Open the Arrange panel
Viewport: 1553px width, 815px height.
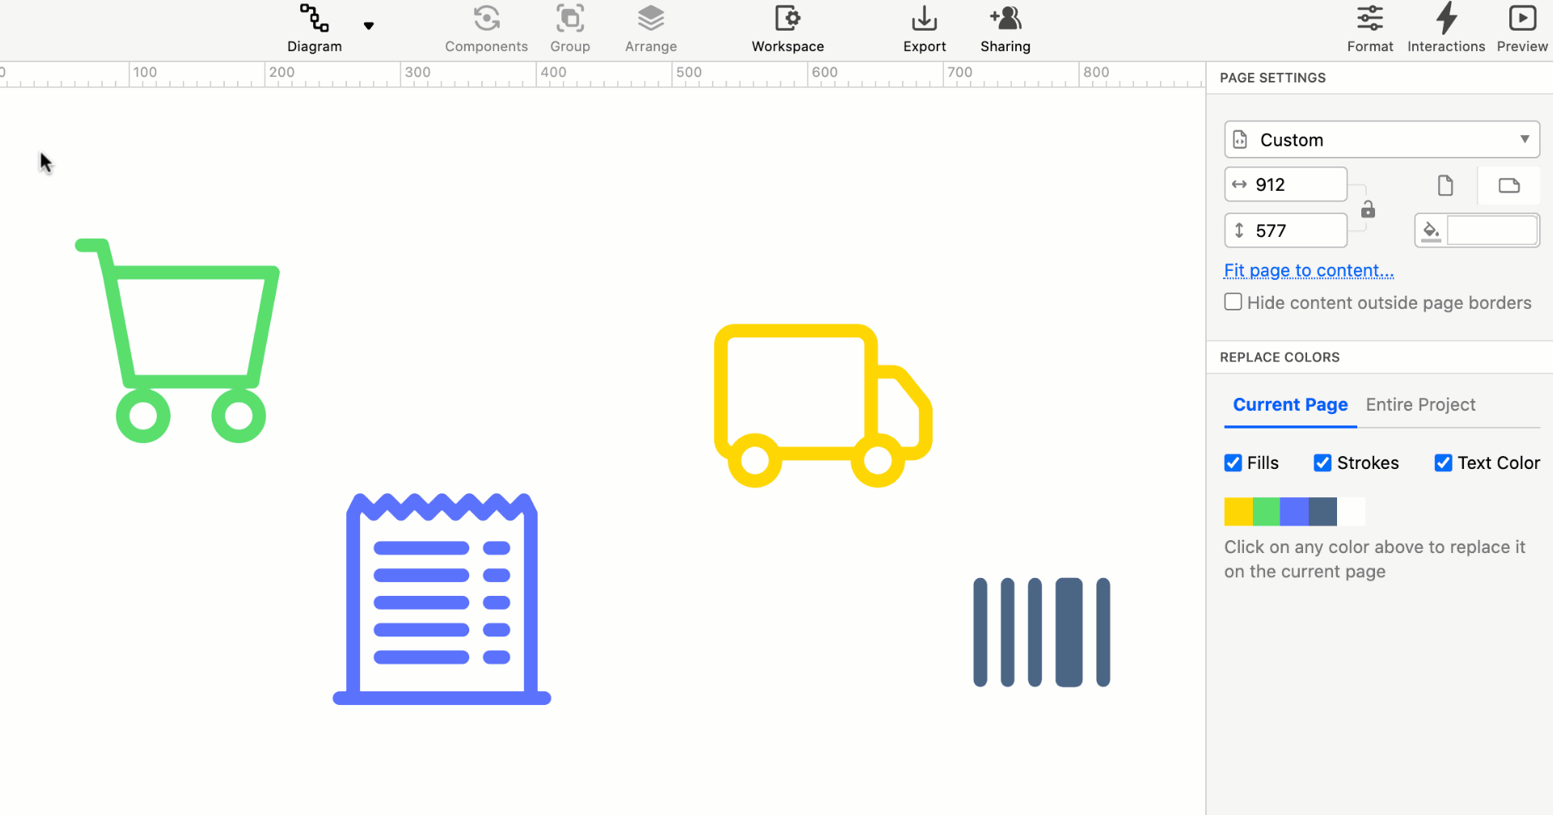click(x=650, y=28)
